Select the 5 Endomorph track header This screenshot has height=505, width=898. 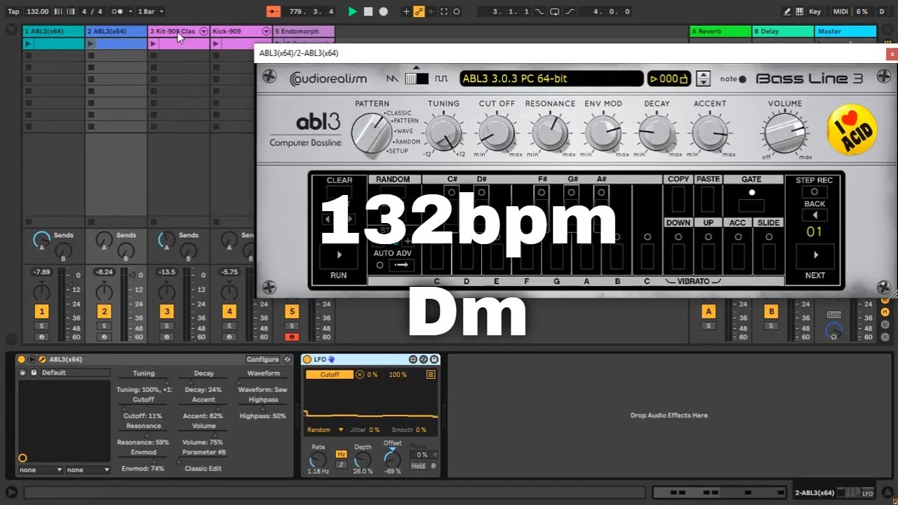click(x=304, y=31)
